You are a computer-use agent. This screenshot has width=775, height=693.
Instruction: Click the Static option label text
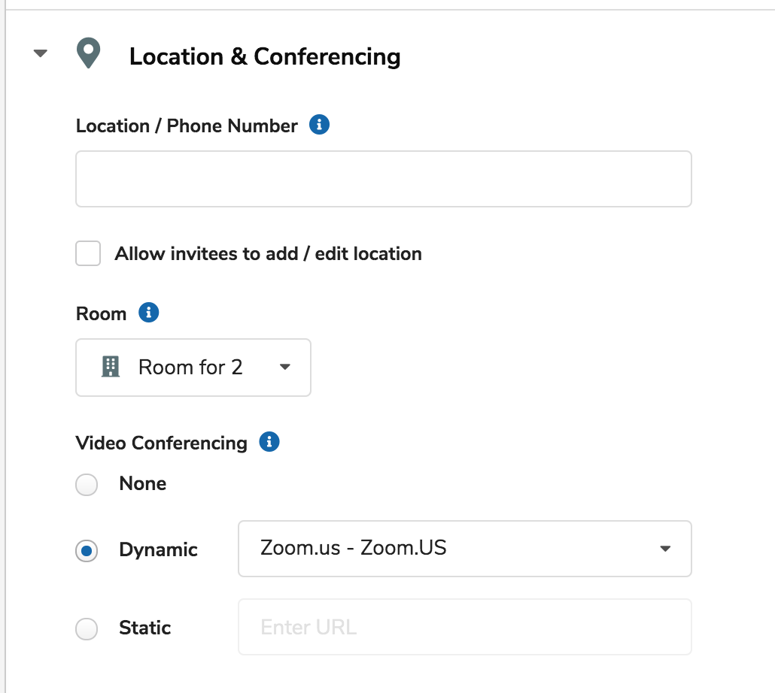click(x=144, y=628)
